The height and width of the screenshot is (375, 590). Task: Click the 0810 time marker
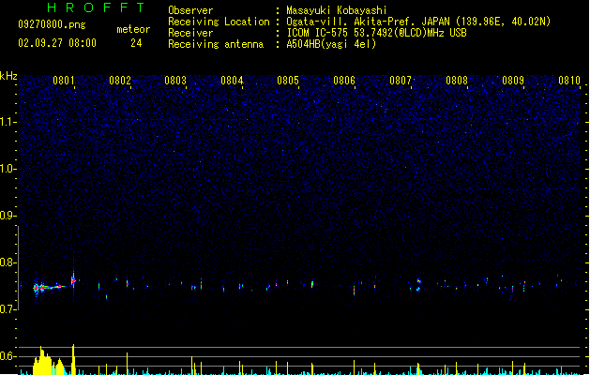(569, 81)
